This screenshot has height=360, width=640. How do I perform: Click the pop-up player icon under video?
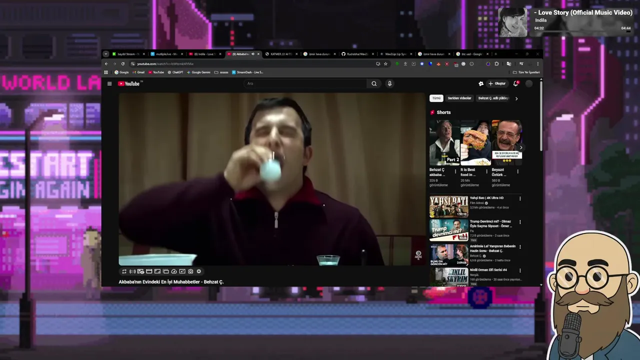pyautogui.click(x=165, y=271)
